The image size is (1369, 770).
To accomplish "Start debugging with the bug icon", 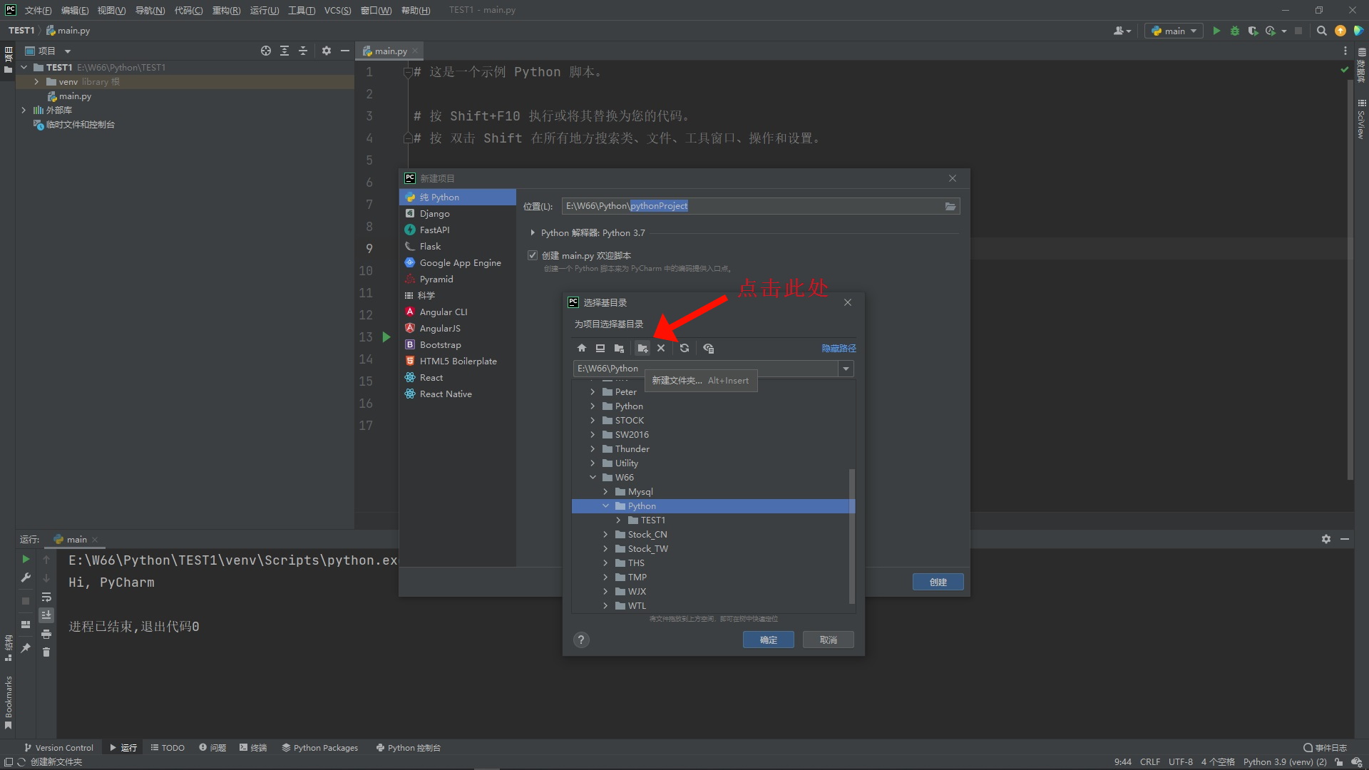I will 1235,31.
